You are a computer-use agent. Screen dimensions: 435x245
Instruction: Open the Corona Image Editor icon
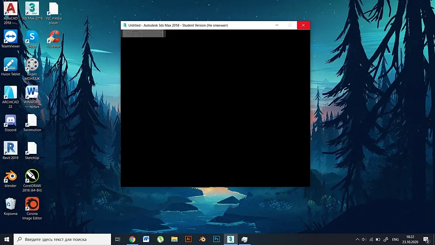click(x=32, y=208)
